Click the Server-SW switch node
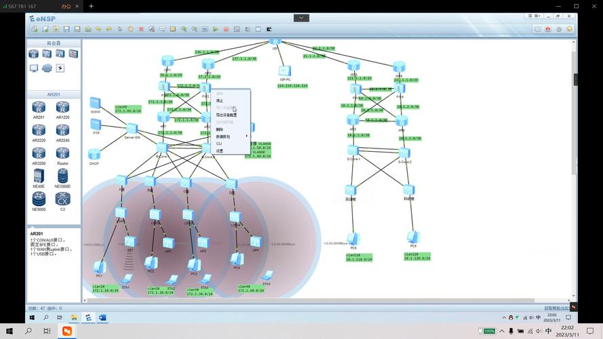 tap(132, 130)
